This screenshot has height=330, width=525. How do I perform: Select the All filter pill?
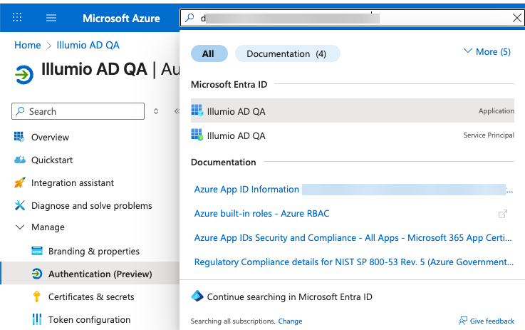[209, 53]
